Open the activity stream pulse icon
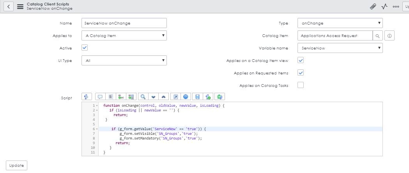The width and height of the screenshot is (409, 173). 384,7
